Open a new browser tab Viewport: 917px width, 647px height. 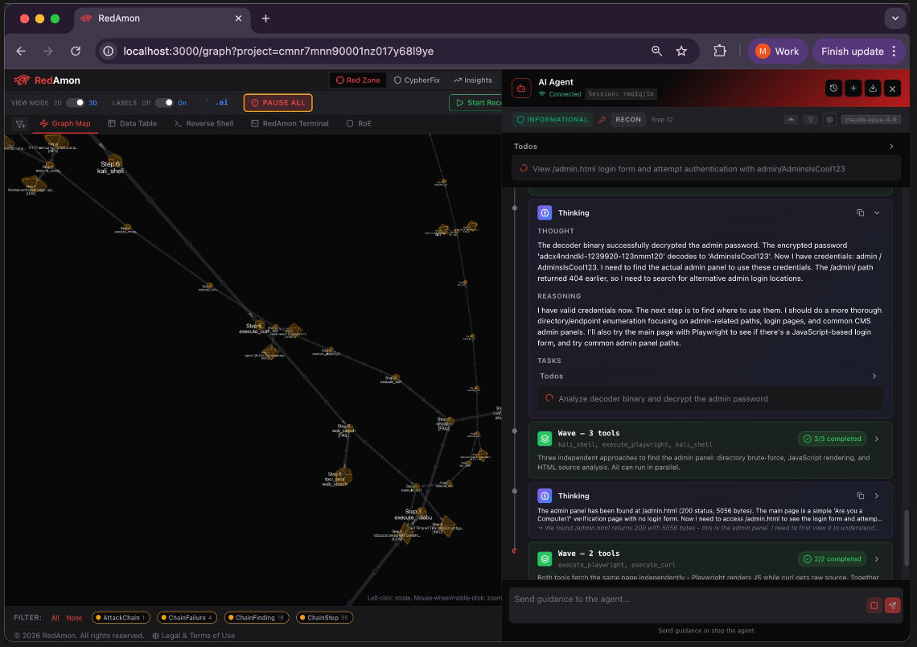[265, 19]
